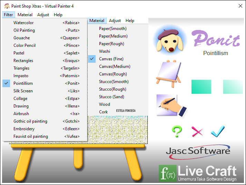The image size is (246, 185).
Task: Click the Jasc Software logo
Action: point(198,152)
